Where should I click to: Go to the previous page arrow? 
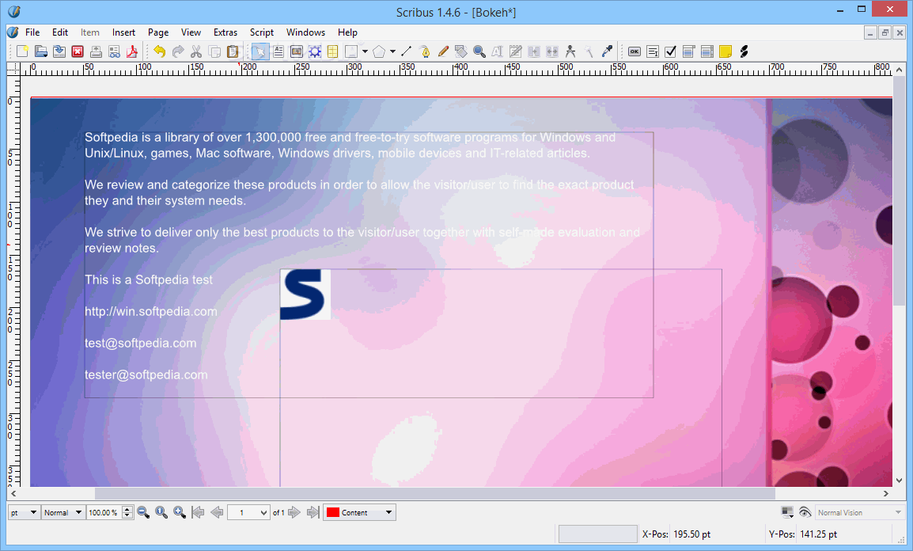pos(217,512)
